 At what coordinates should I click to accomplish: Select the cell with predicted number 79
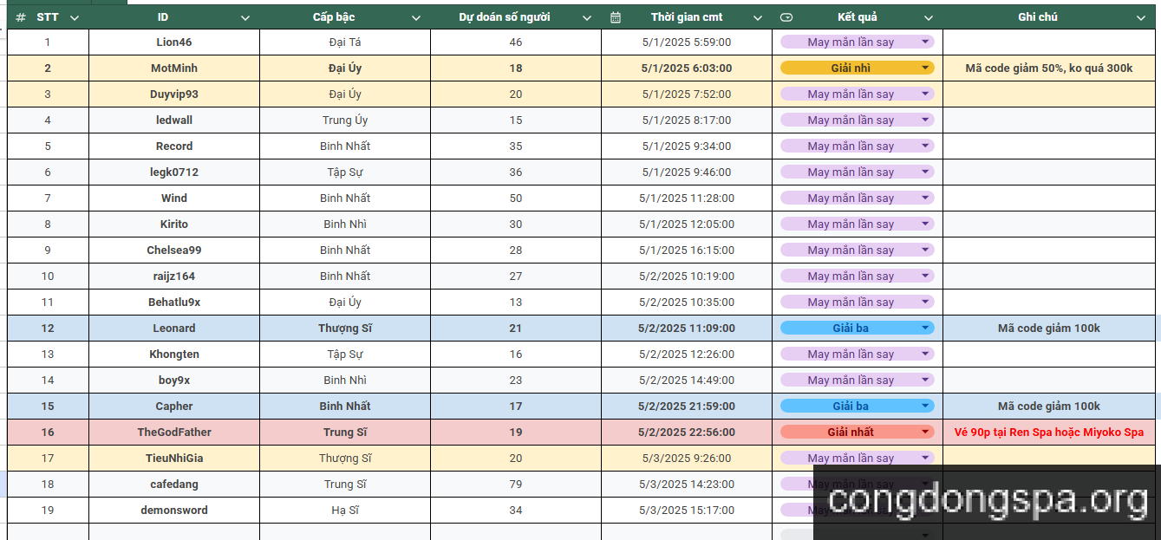coord(516,484)
